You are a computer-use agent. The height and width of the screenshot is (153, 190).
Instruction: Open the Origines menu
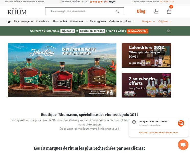coord(163,21)
